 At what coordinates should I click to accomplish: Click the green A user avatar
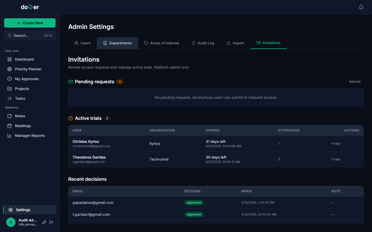coord(11,222)
